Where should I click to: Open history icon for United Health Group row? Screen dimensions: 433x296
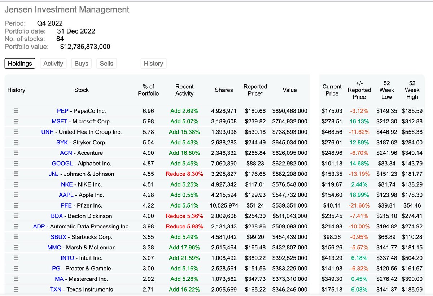point(16,132)
